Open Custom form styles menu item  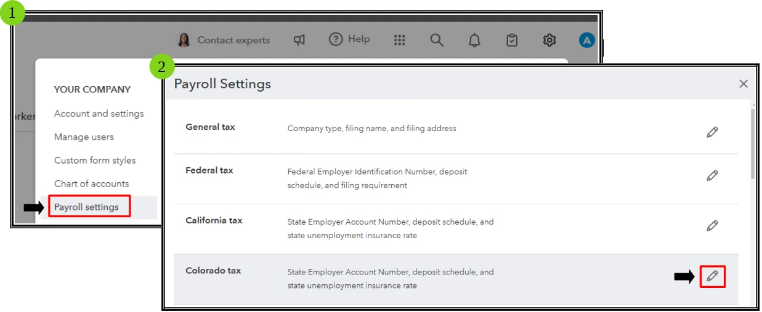(x=95, y=160)
